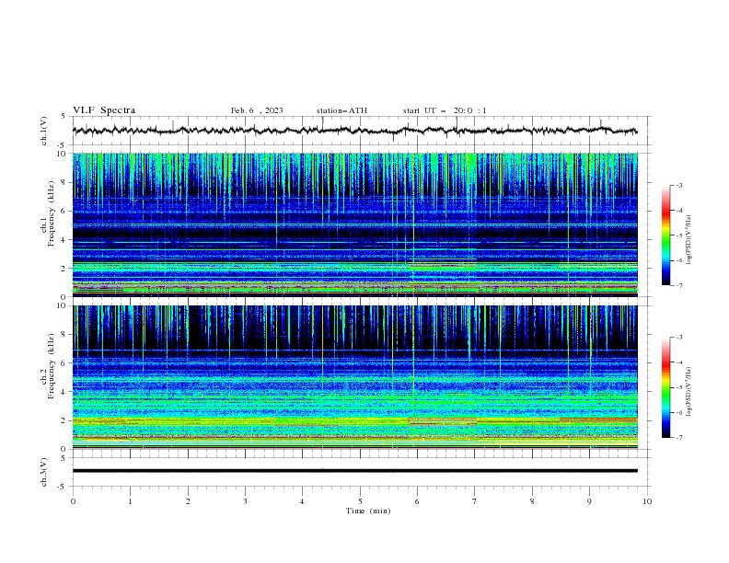Click the ch.1 colorbar "log(PSD)(V²/Hz)" label
Screen dimensions: 729x563
(x=688, y=240)
